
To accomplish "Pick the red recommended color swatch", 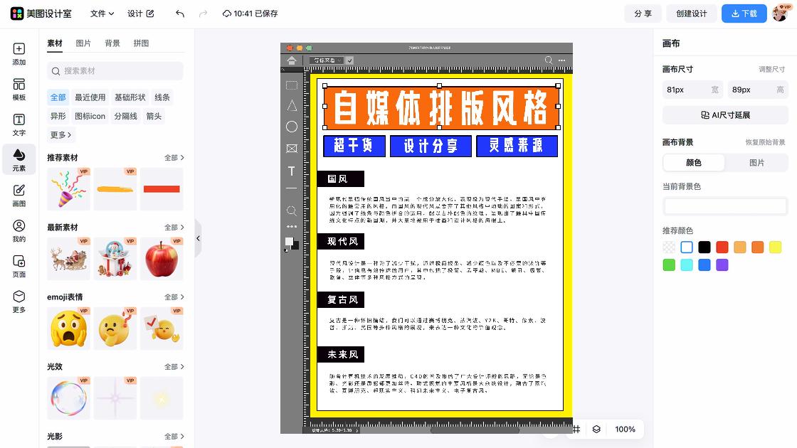I will click(x=722, y=247).
